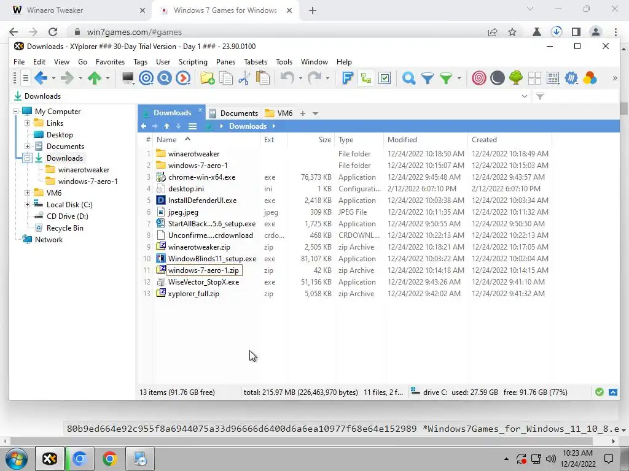Switch to the VM6 tab
The height and width of the screenshot is (471, 629).
tap(279, 113)
